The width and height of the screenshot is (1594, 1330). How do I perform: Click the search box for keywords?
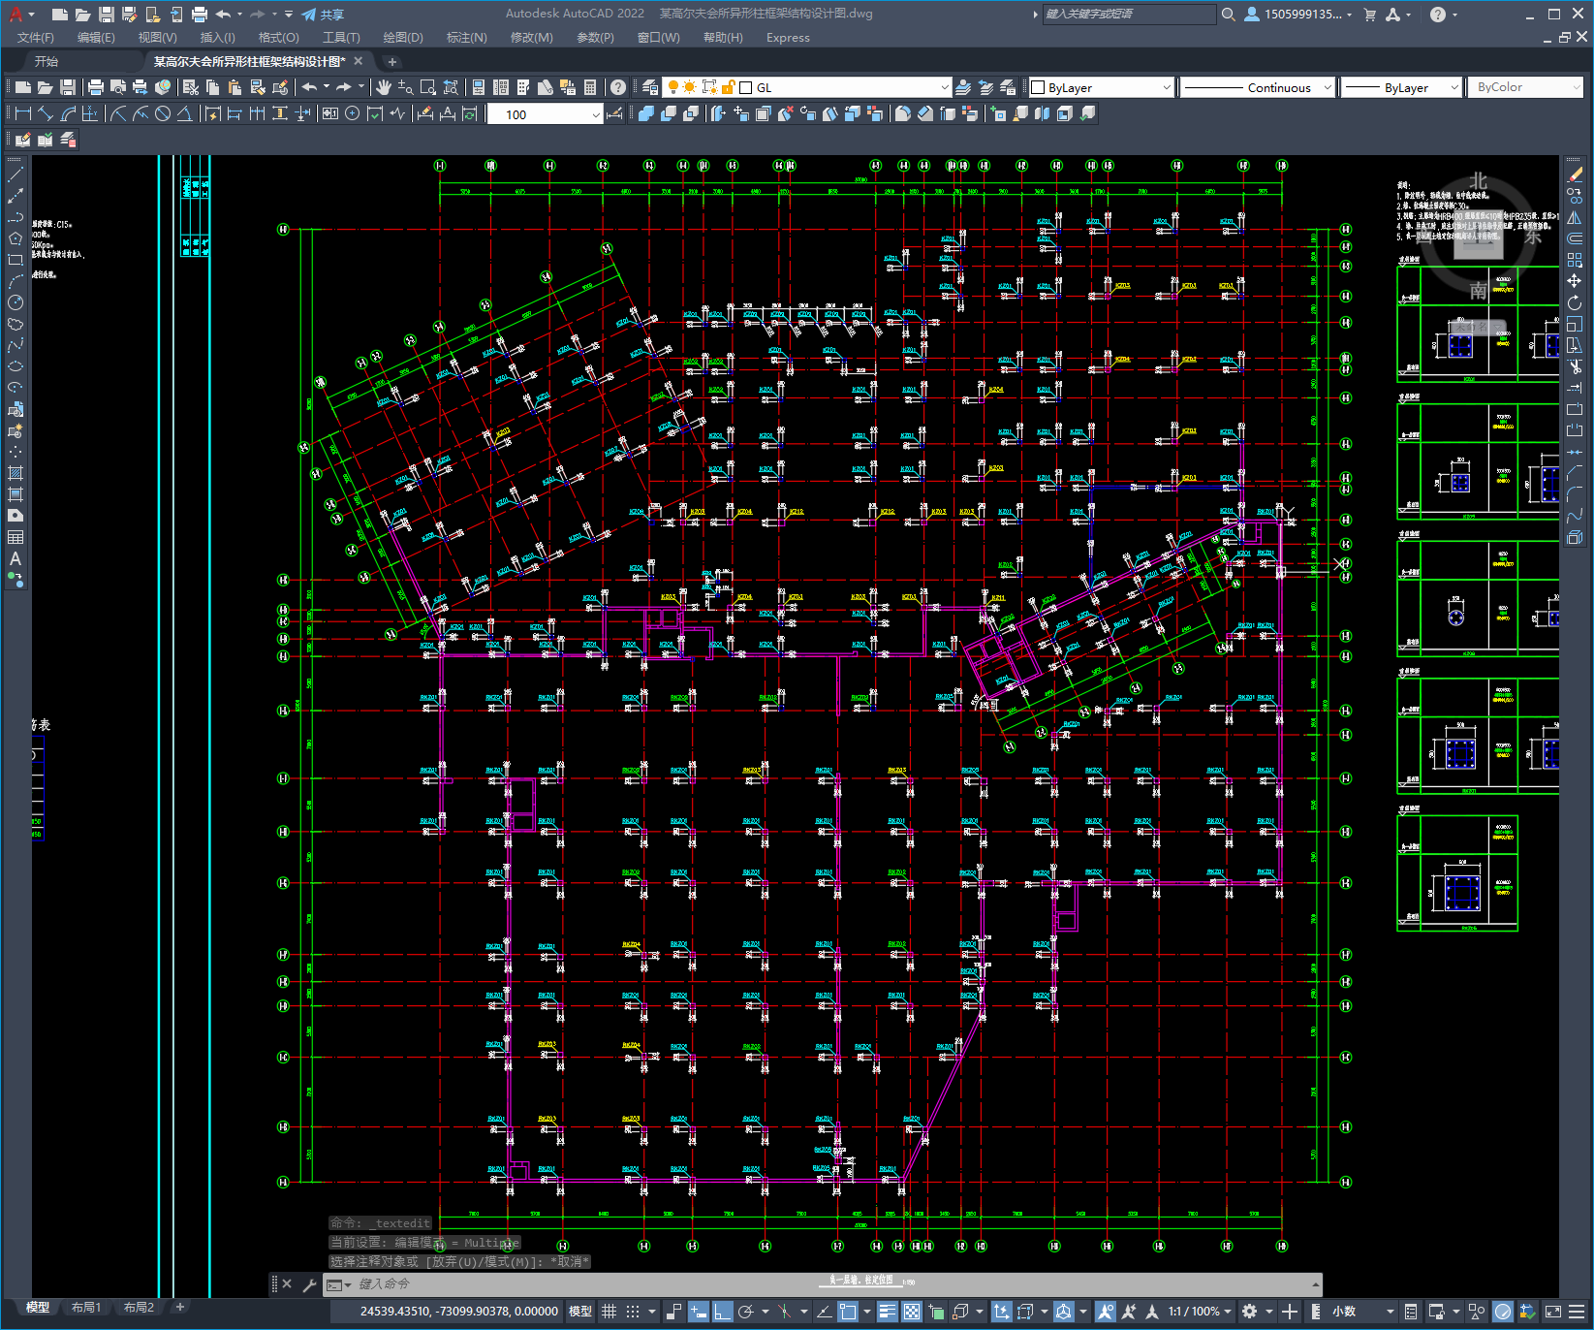[x=1129, y=15]
